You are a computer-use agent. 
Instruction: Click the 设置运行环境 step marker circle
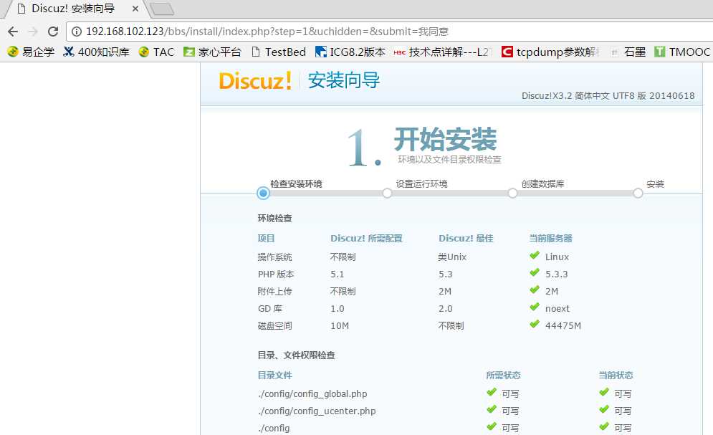click(x=387, y=193)
